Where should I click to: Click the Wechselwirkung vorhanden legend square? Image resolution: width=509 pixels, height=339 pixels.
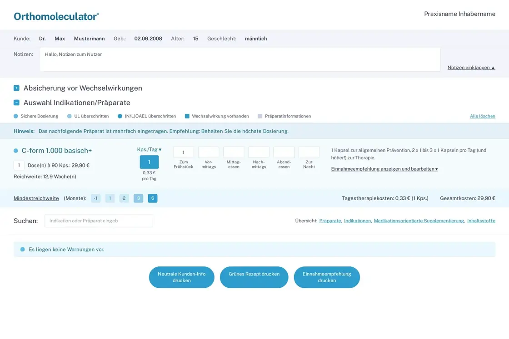click(187, 116)
